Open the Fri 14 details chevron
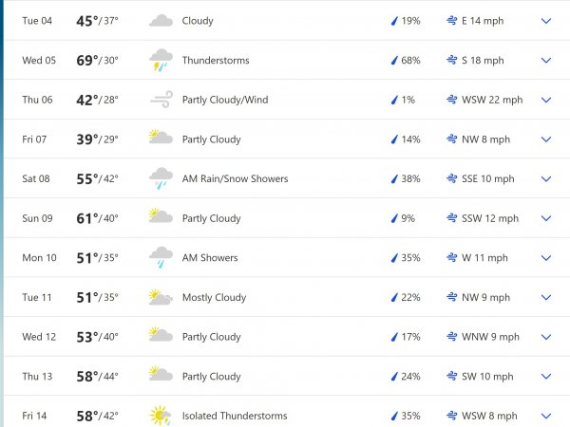570x427 pixels. [546, 416]
